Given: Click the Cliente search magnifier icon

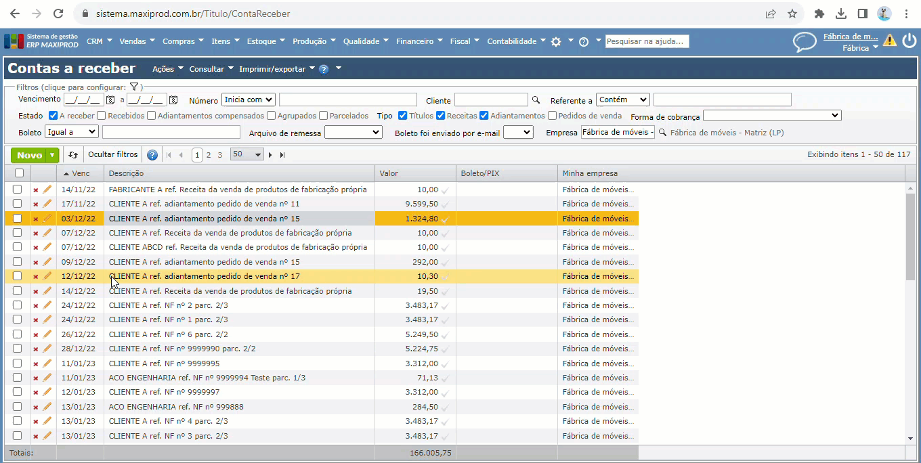Looking at the screenshot, I should pos(536,100).
